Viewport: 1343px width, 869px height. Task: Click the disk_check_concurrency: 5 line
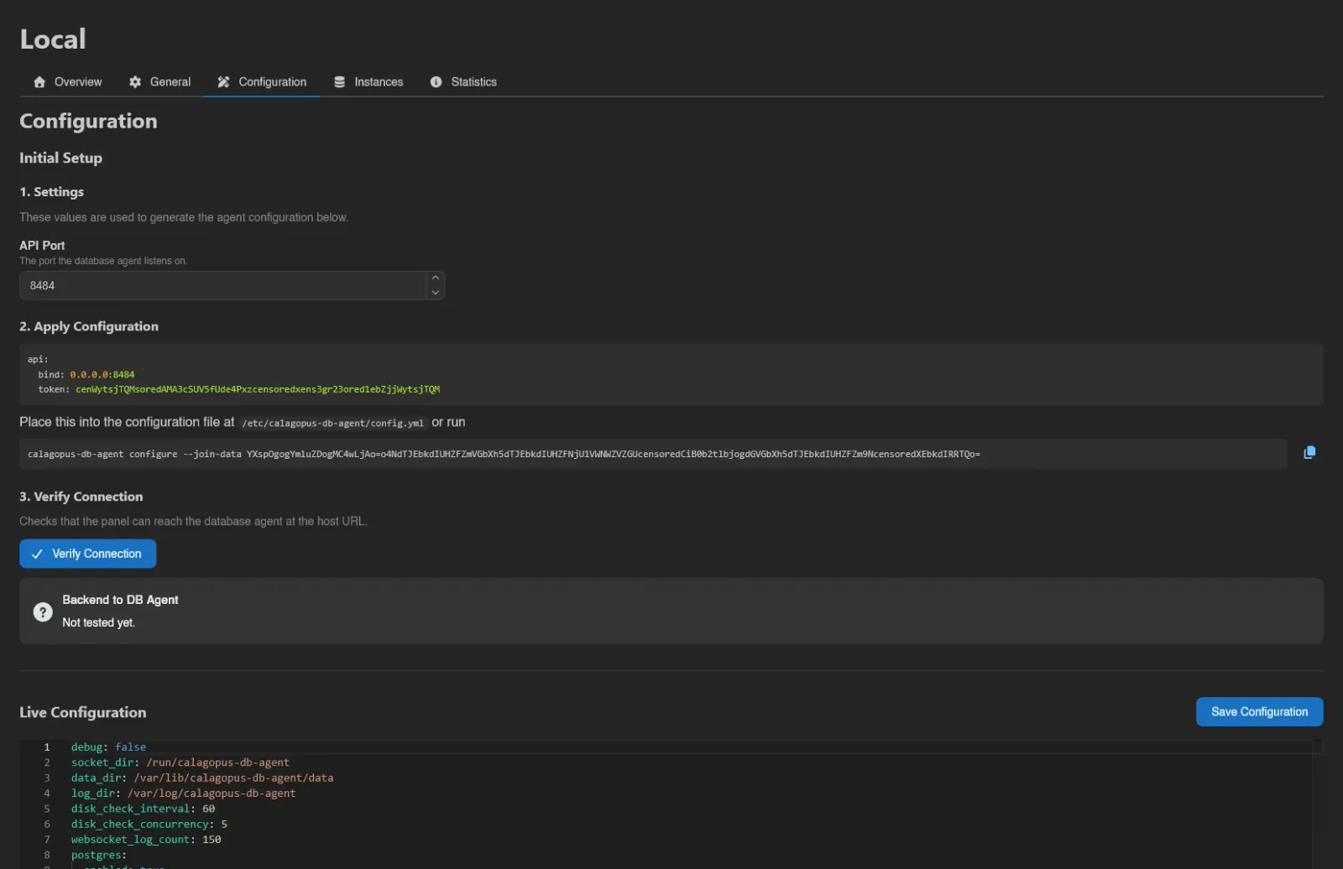coord(149,825)
